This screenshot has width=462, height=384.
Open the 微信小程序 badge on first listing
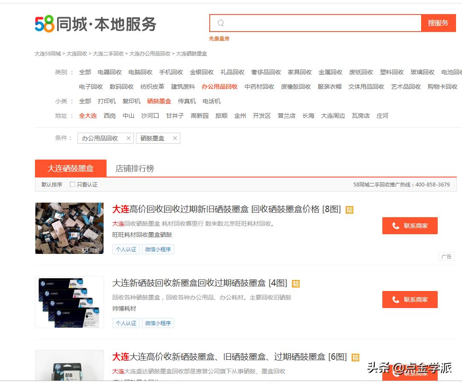coord(158,249)
